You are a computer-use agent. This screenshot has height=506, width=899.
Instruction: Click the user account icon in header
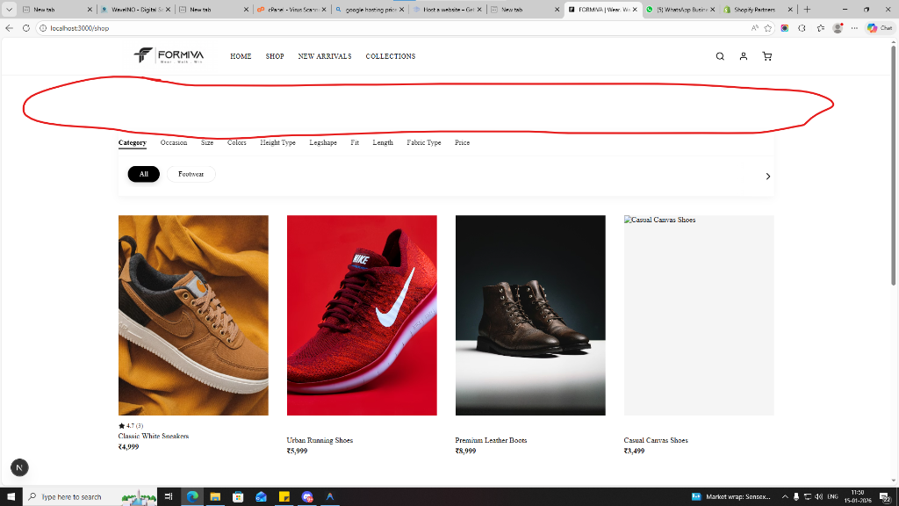click(x=744, y=56)
